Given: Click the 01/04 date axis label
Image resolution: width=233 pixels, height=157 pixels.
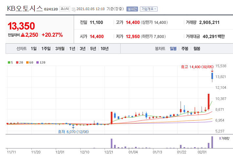Looking at the screenshot, I should tap(133, 152).
